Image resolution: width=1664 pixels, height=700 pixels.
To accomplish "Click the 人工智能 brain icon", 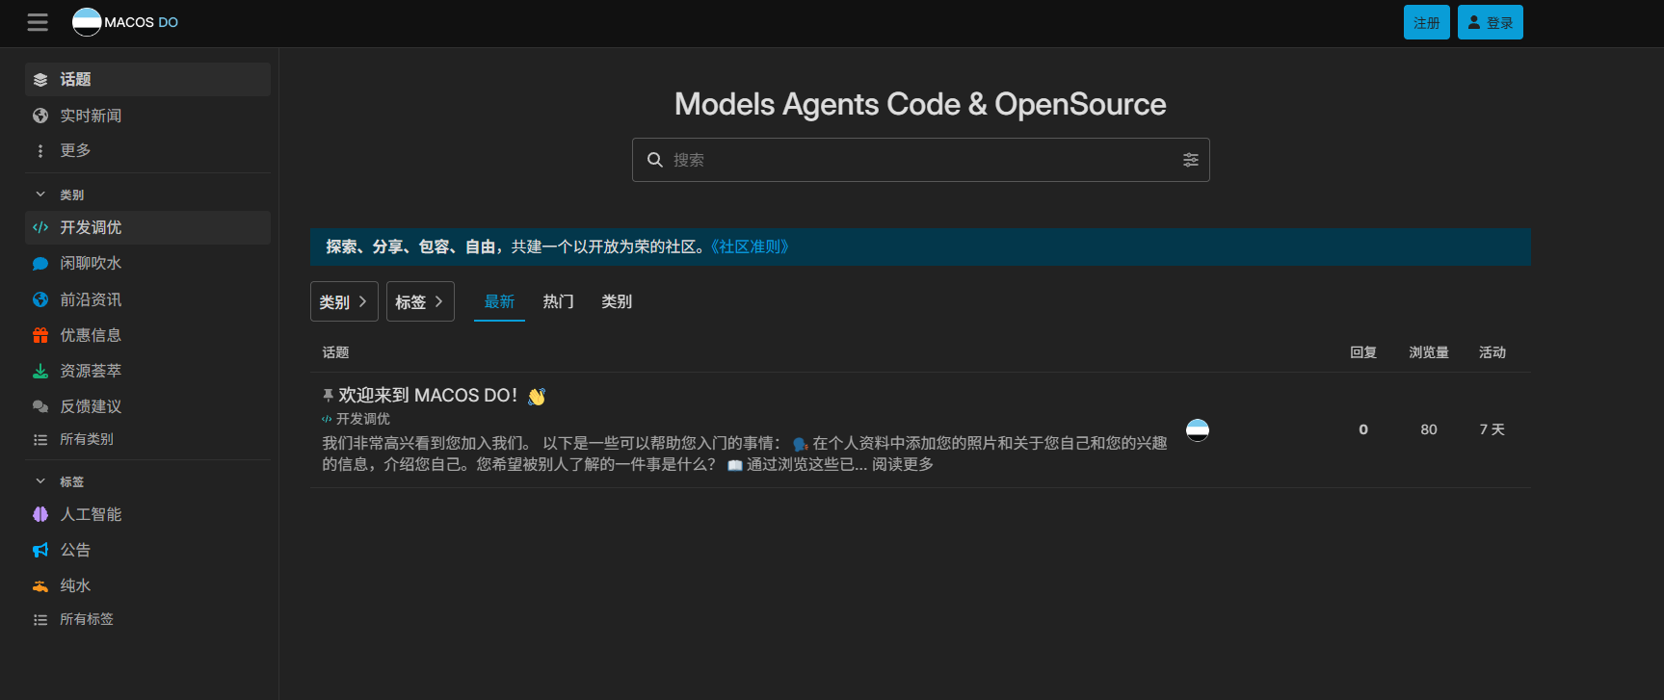I will pos(40,514).
